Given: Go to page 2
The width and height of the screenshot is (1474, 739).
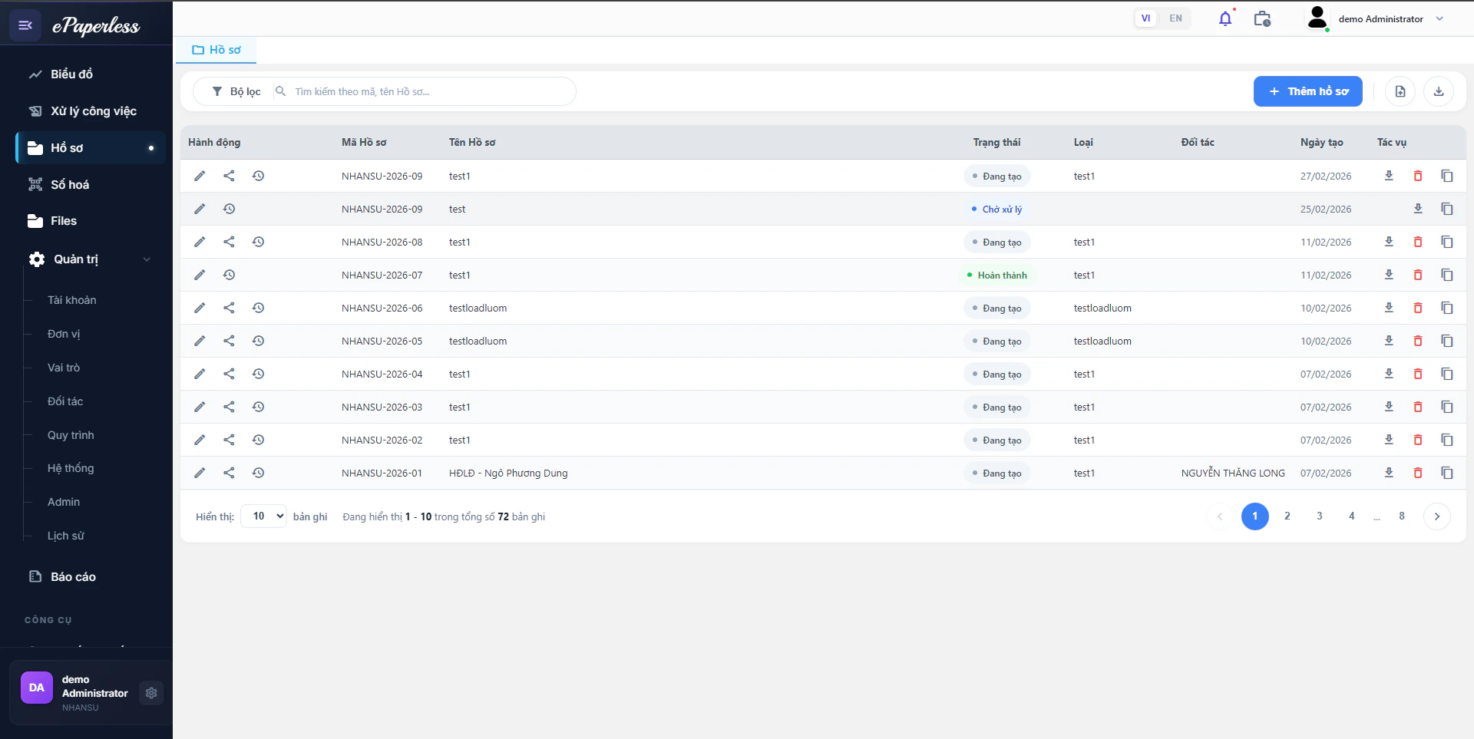Looking at the screenshot, I should (1287, 516).
